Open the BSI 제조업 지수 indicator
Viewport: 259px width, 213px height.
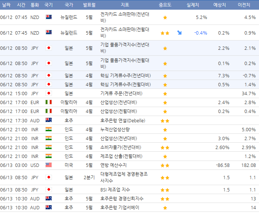coord(115,190)
